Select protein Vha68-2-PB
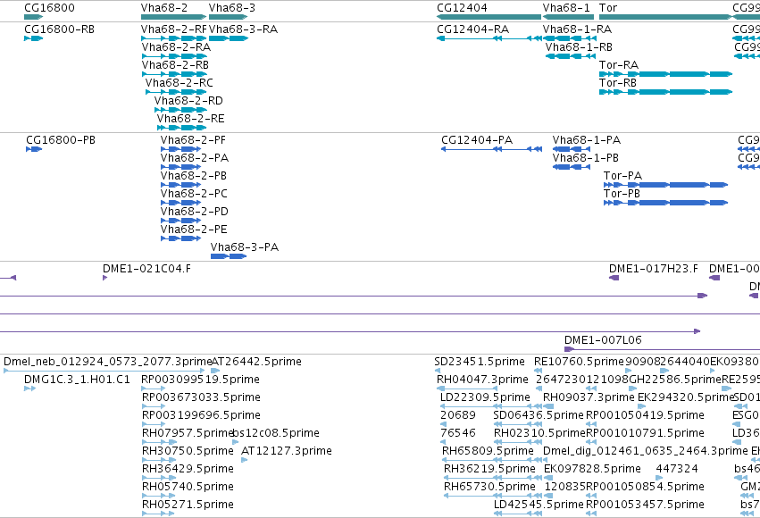Image resolution: width=760 pixels, height=518 pixels. pos(180,185)
